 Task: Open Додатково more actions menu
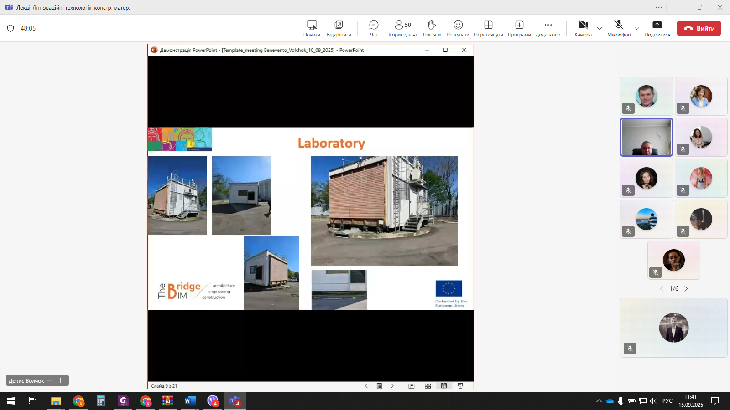pos(548,28)
